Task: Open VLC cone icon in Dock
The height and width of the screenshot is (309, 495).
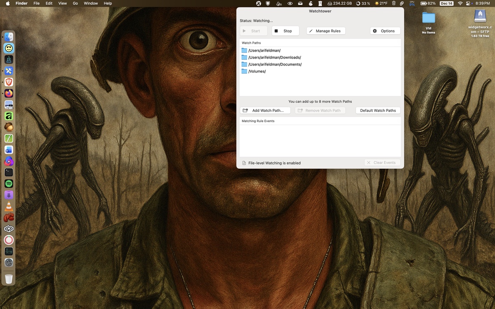Action: [x=9, y=206]
